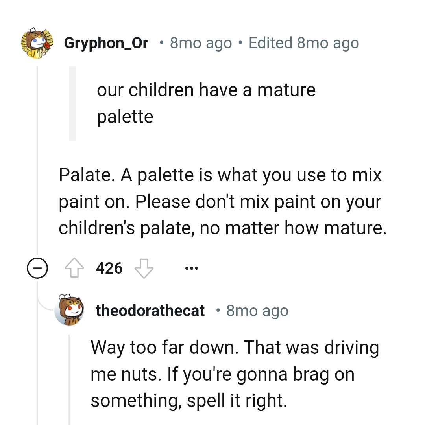Screen dimensions: 425x425
Task: Visit the Gryphon_Or user profile
Action: pos(106,43)
